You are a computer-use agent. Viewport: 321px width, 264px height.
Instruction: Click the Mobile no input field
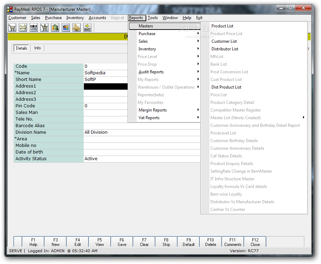(142, 146)
